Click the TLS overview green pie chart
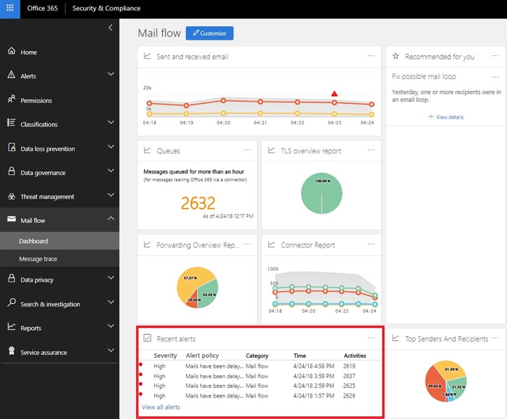 (x=322, y=194)
